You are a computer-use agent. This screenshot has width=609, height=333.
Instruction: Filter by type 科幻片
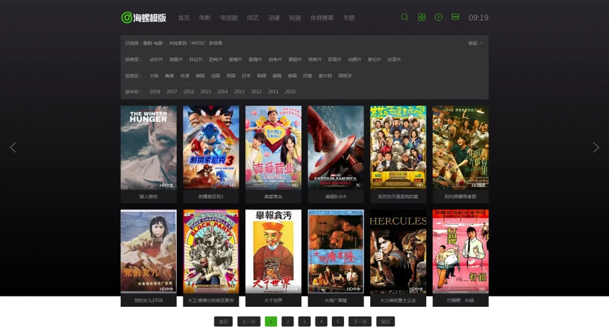point(195,60)
